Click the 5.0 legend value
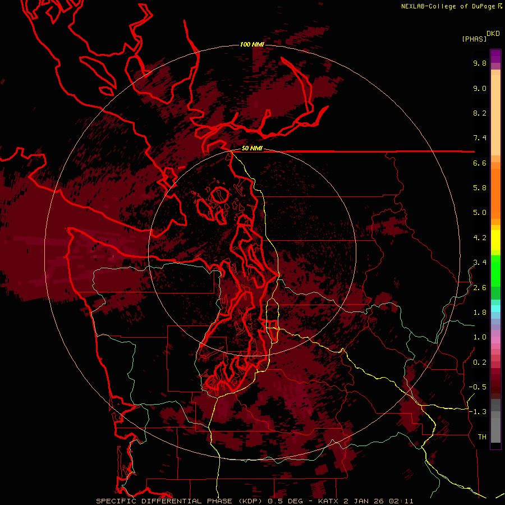This screenshot has width=505, height=505. (480, 213)
